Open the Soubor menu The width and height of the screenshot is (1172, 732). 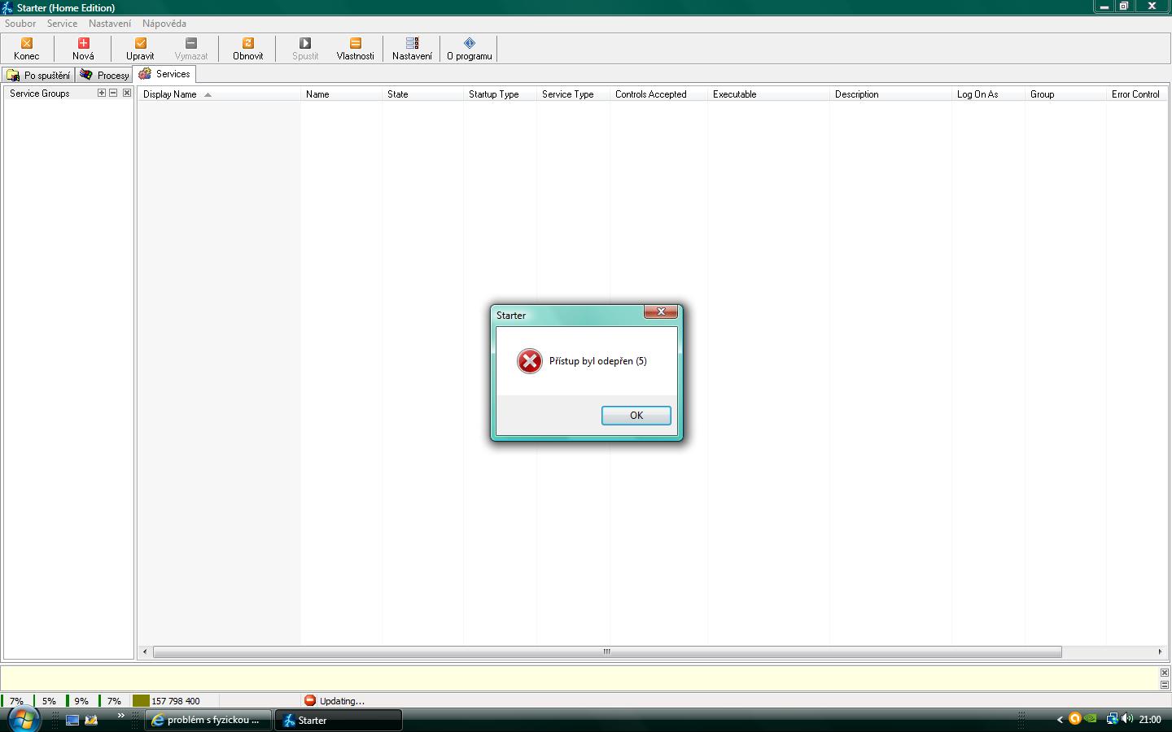coord(20,24)
